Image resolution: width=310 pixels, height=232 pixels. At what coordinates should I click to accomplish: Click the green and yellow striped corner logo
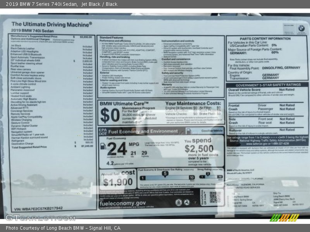click(284, 218)
